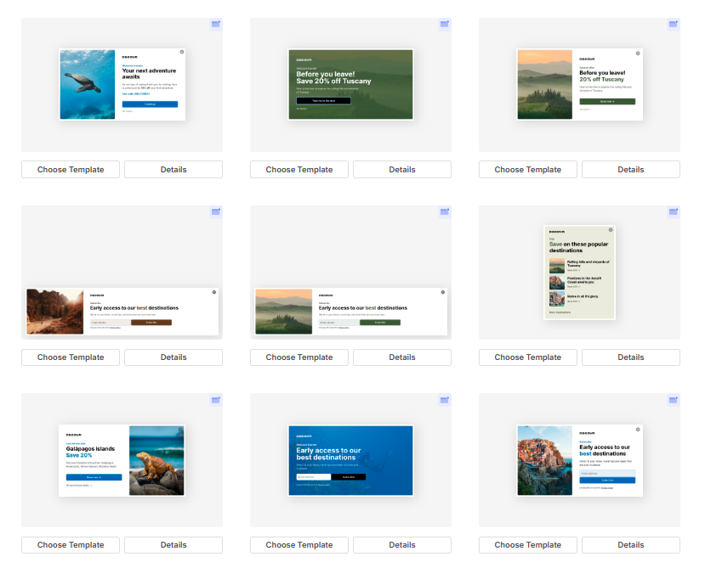Image resolution: width=705 pixels, height=568 pixels.
Task: Choose the Tuscany hills bottom banner template
Action: coord(299,357)
